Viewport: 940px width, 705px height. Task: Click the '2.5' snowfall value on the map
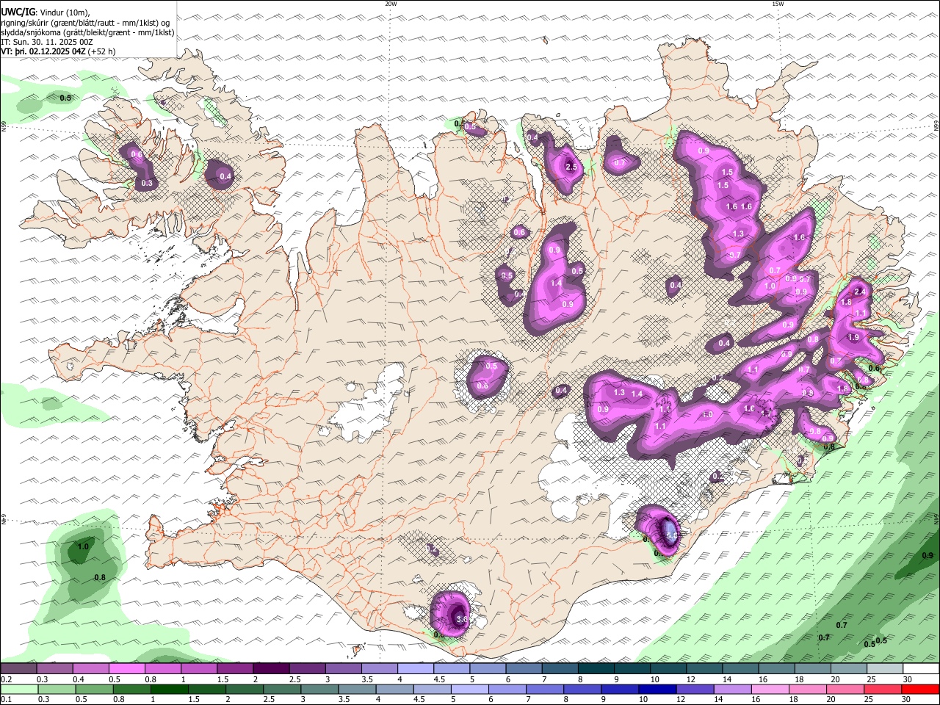click(x=572, y=167)
